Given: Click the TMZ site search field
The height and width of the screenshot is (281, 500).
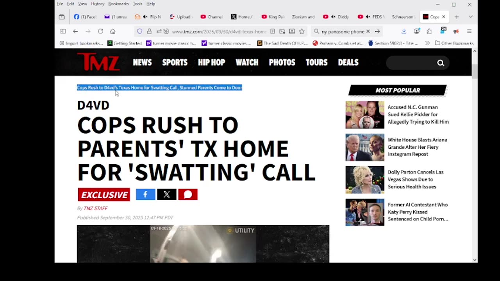Looking at the screenshot, I should (x=412, y=63).
